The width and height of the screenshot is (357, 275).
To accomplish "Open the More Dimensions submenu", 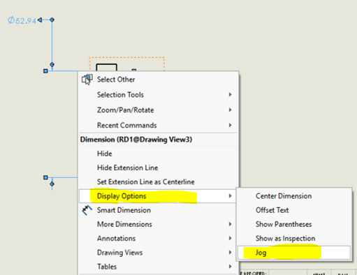I will [158, 224].
